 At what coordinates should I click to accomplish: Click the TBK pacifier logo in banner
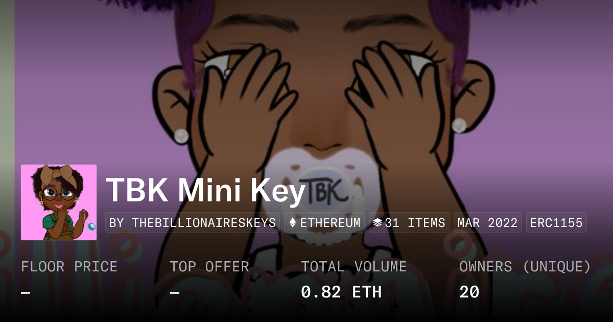pyautogui.click(x=323, y=190)
